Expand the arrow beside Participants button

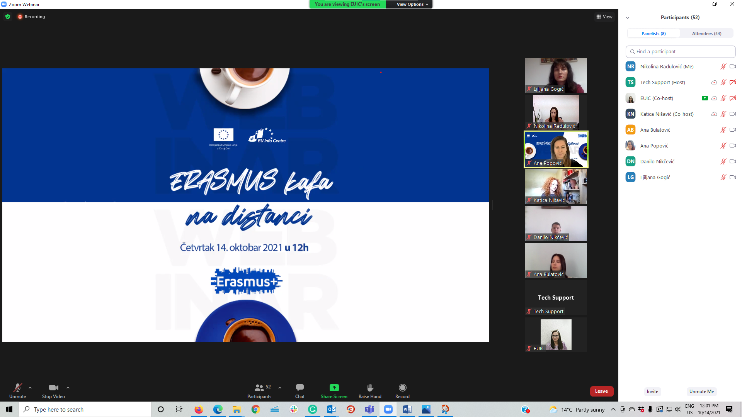point(280,388)
